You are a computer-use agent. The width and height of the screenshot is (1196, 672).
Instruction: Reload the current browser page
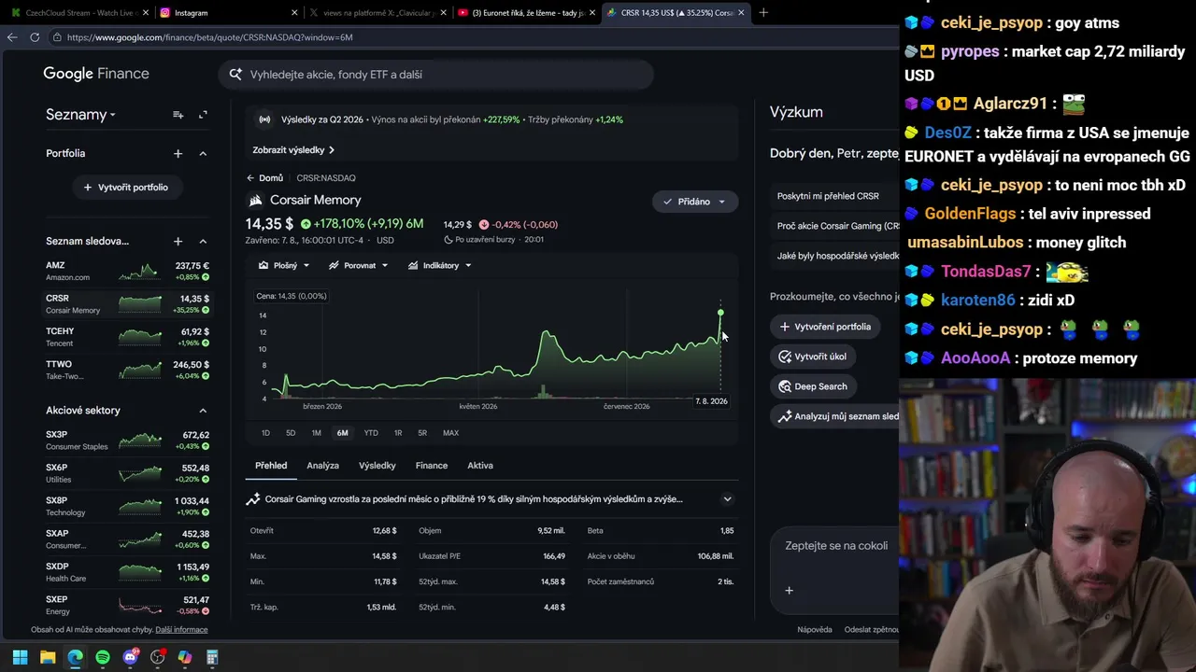click(x=35, y=37)
